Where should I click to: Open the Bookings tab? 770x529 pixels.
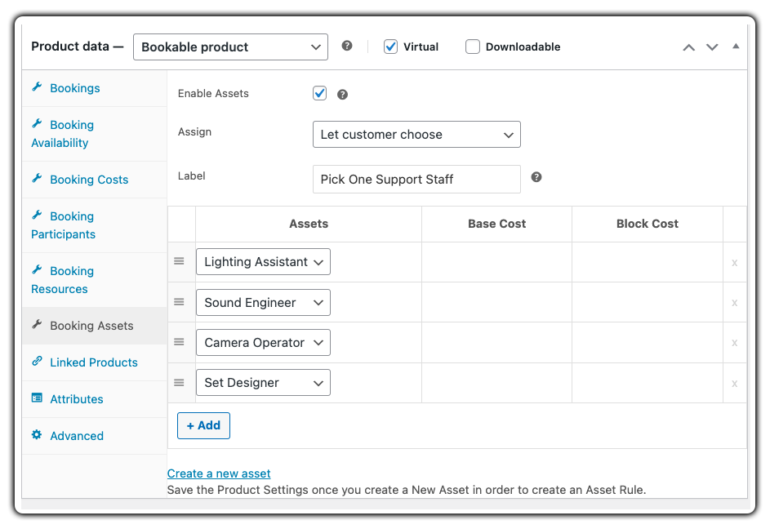[94, 88]
